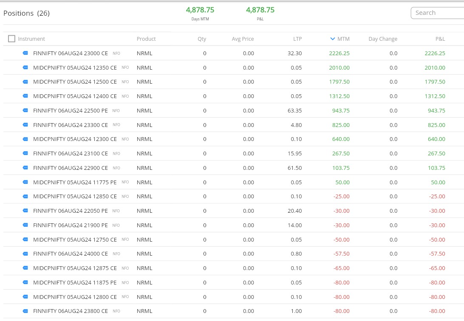Click LTP value 61.50
Viewport: 464px width, 321px height.
coord(295,168)
